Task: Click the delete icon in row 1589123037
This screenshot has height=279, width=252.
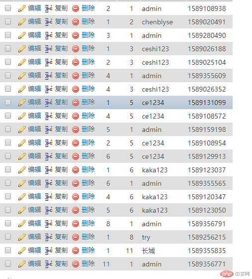Action: 76,170
